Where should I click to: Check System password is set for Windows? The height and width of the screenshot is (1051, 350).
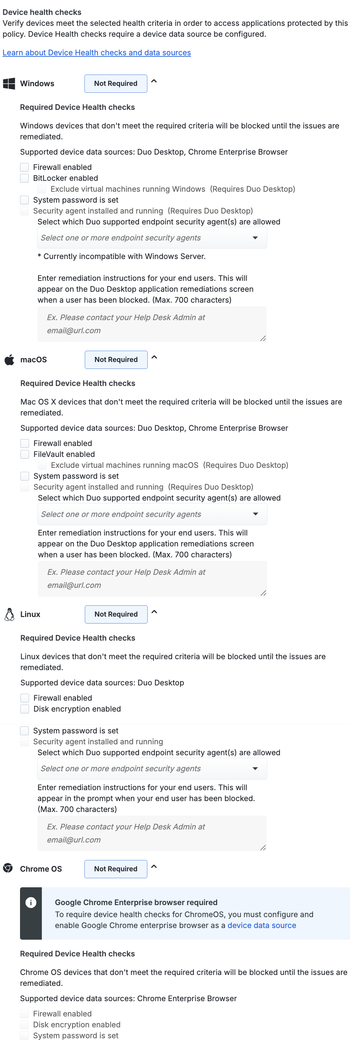coord(24,200)
